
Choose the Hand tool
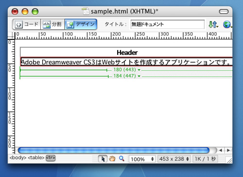112,159
